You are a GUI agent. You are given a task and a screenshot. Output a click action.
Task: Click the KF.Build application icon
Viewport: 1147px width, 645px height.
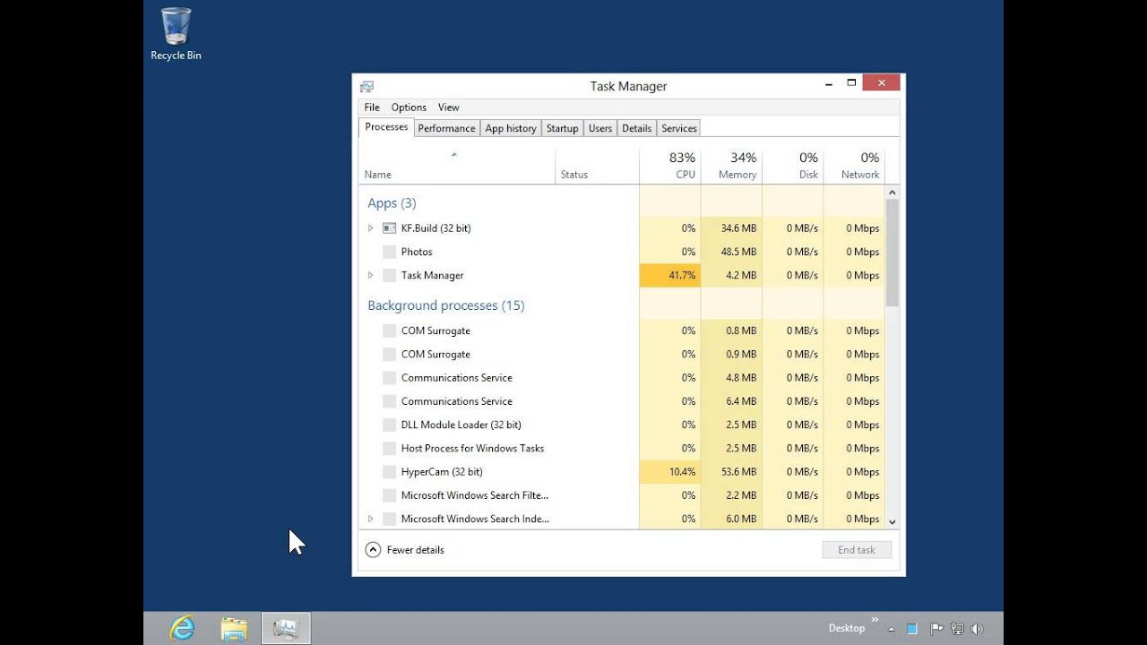click(389, 228)
